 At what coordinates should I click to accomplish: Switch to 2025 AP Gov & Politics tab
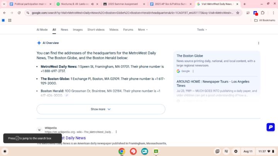click(170, 4)
